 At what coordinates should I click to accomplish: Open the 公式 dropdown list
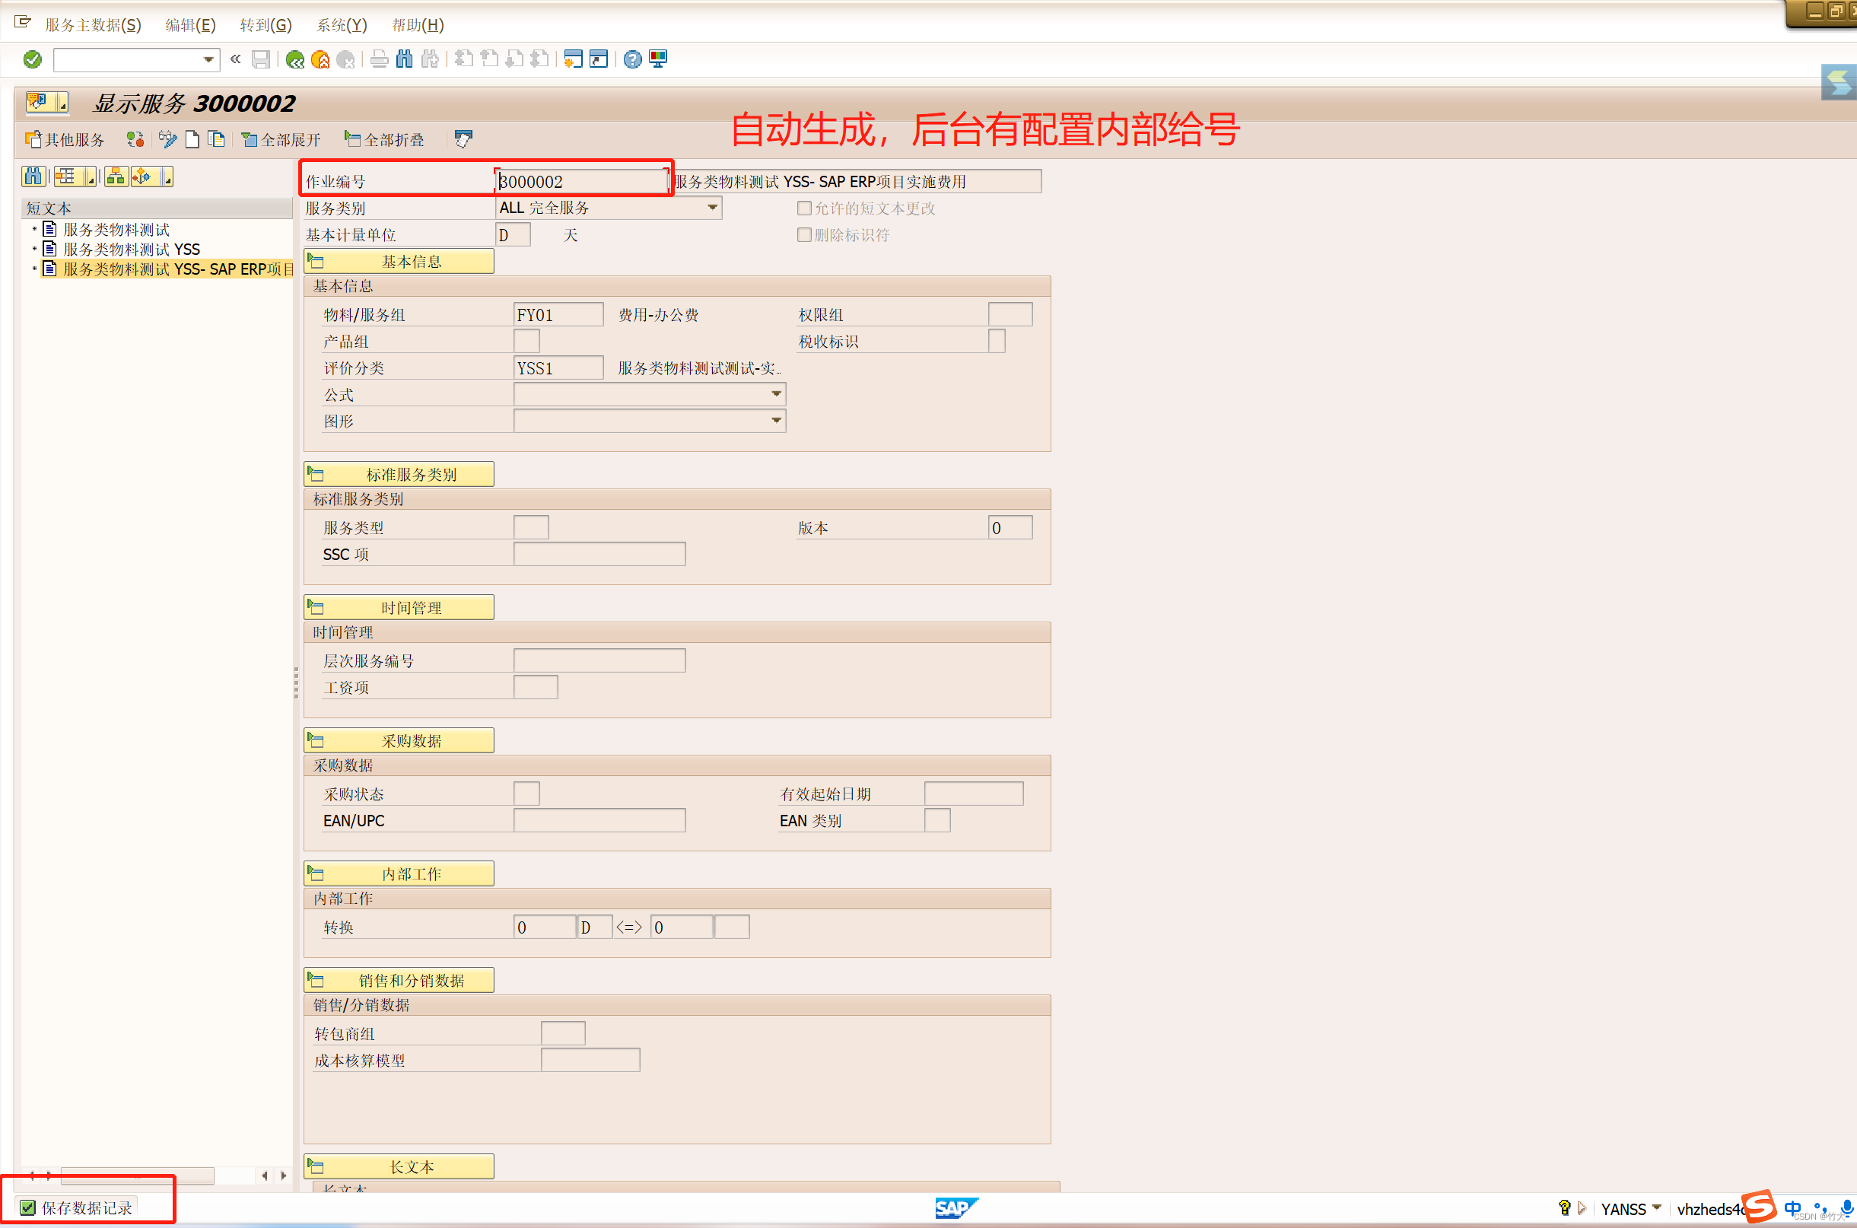pyautogui.click(x=776, y=394)
